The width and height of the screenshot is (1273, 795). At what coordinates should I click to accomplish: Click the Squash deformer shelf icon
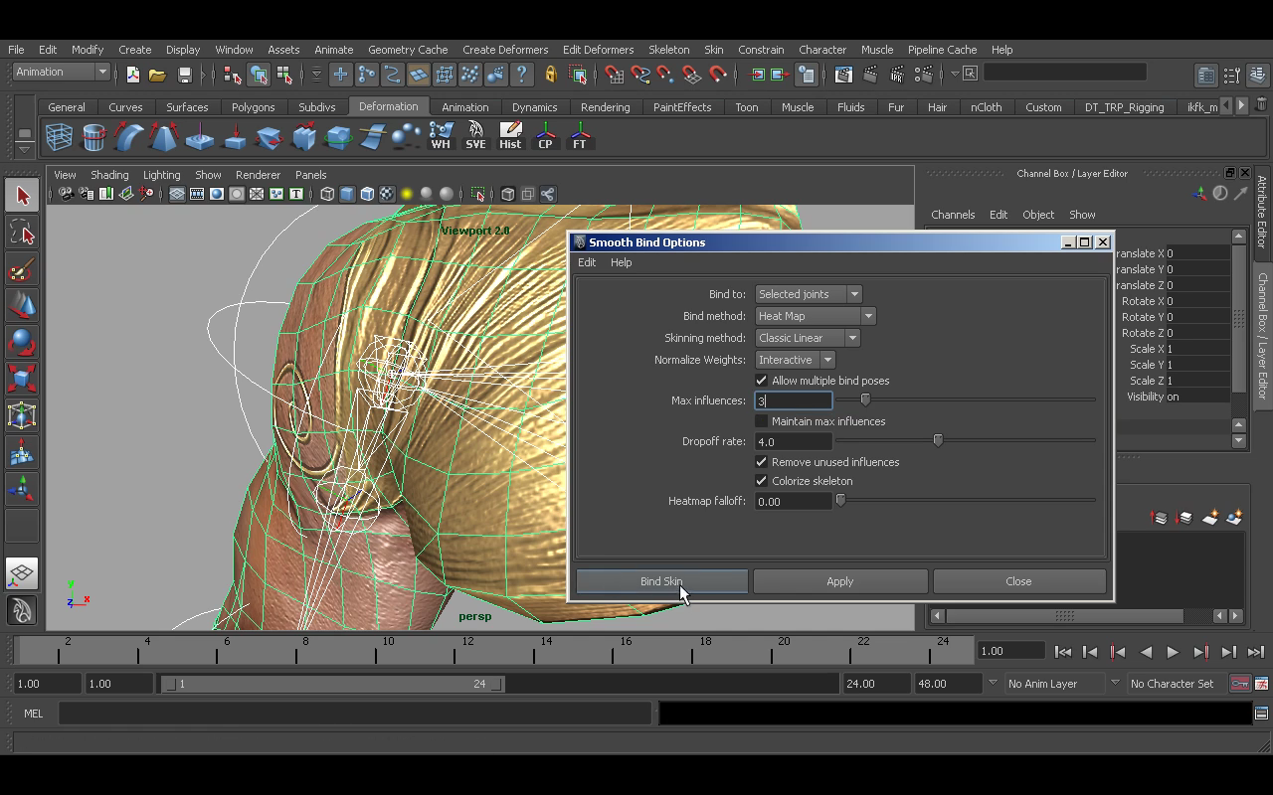click(236, 136)
